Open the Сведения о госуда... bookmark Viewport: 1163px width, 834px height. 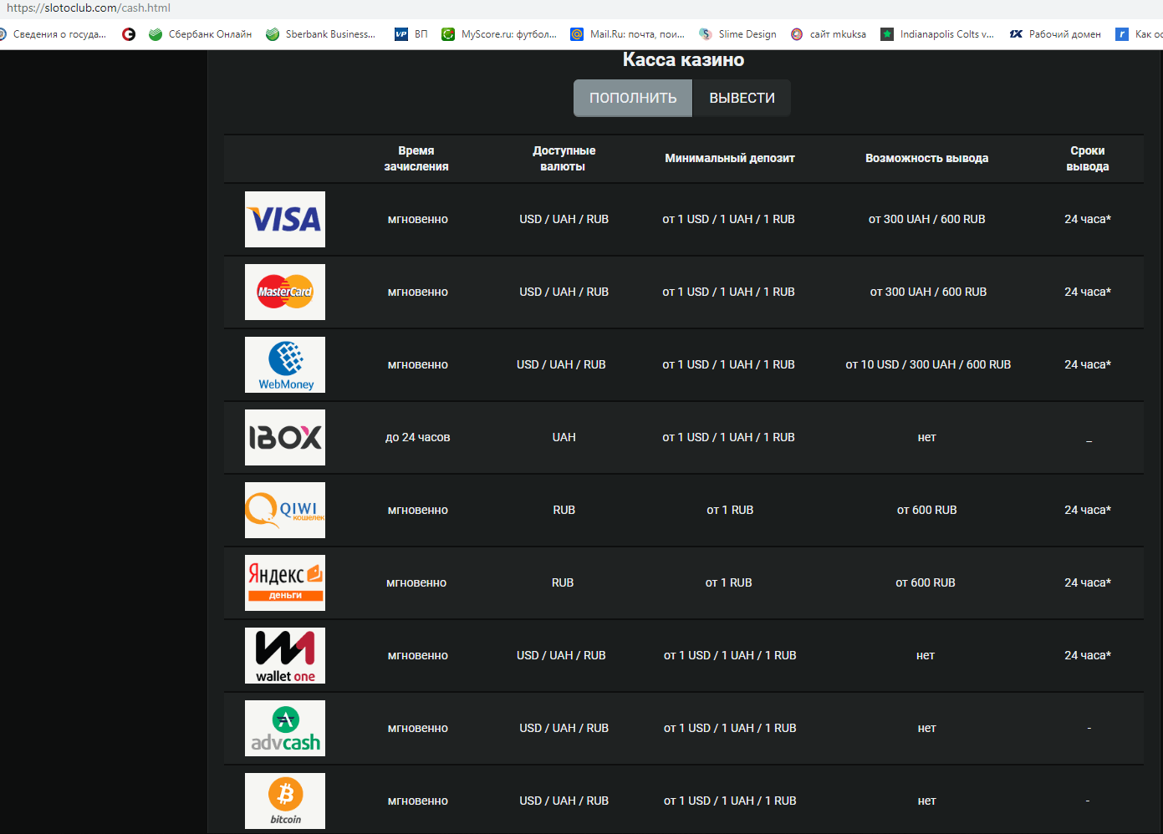pyautogui.click(x=53, y=34)
